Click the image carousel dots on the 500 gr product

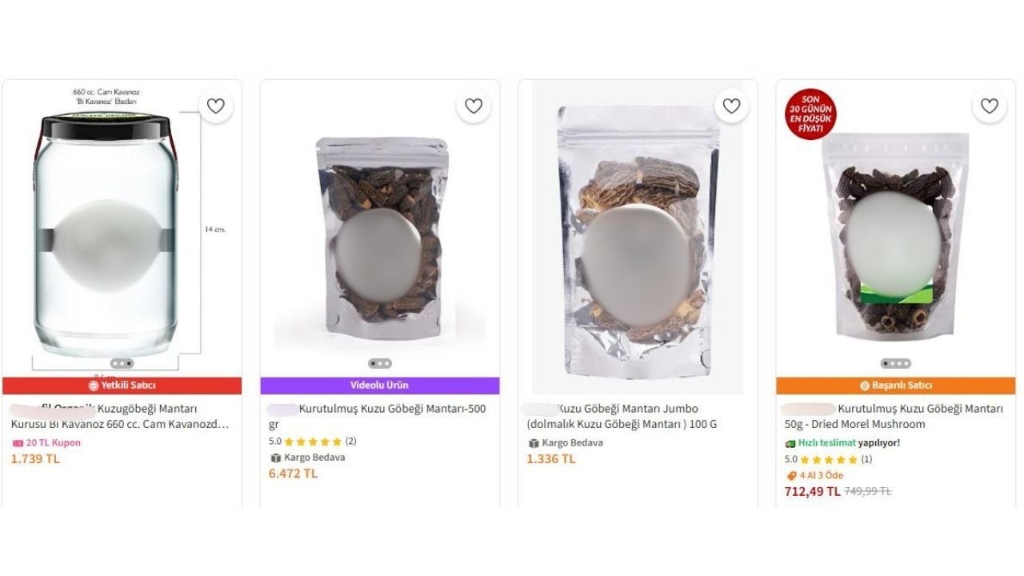tap(379, 363)
